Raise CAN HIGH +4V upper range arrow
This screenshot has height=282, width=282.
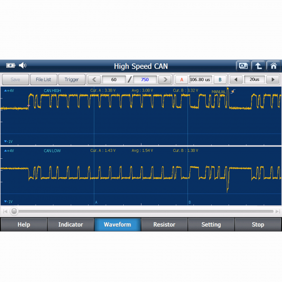pyautogui.click(x=5, y=91)
